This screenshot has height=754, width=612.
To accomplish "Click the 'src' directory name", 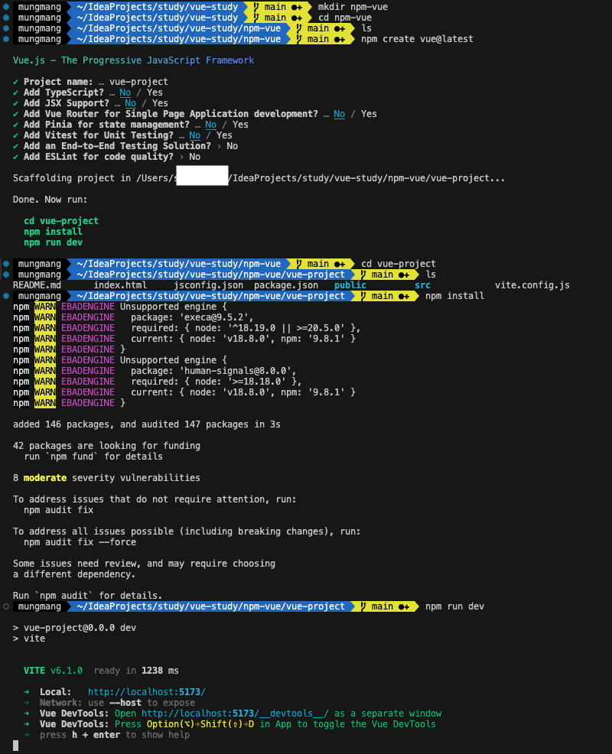I will tap(422, 285).
